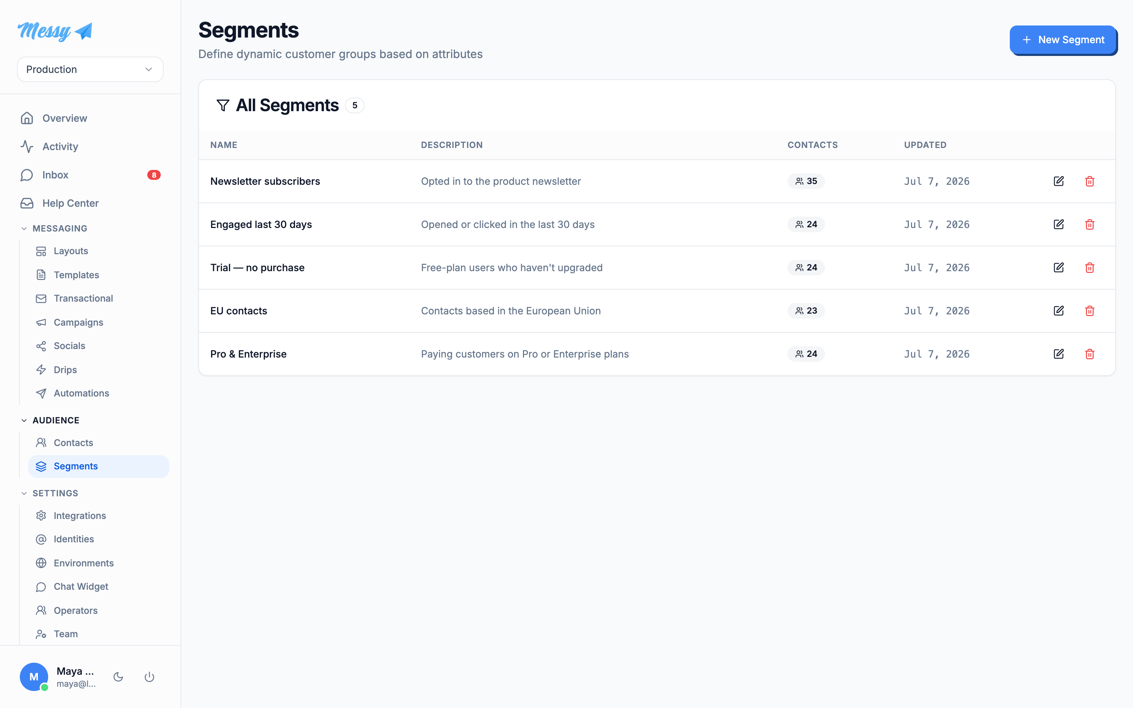Open the Engaged last 30 days segment

[x=261, y=224]
